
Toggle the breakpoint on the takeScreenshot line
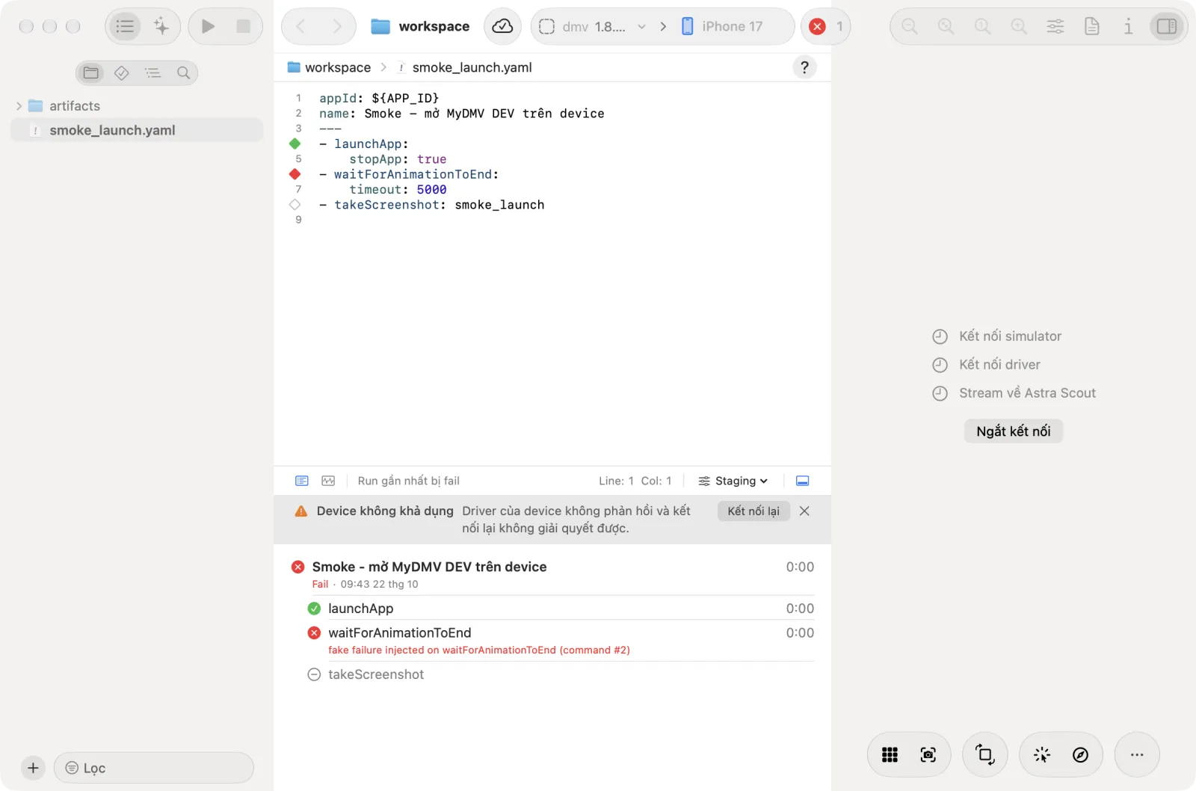[x=295, y=205]
